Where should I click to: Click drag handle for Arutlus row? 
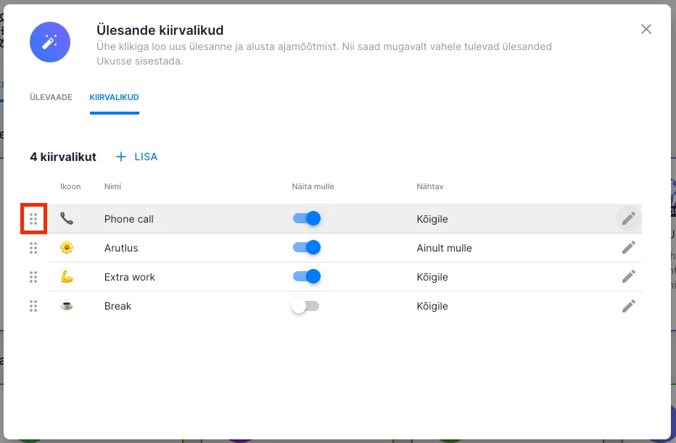click(x=33, y=248)
